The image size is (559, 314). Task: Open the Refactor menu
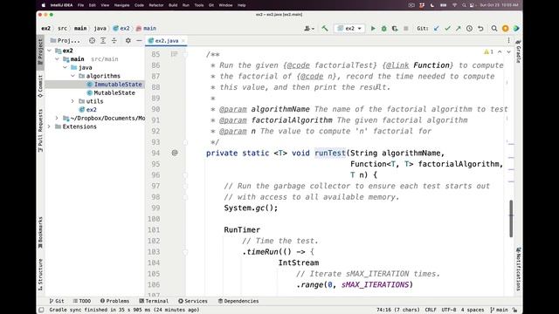(x=156, y=5)
